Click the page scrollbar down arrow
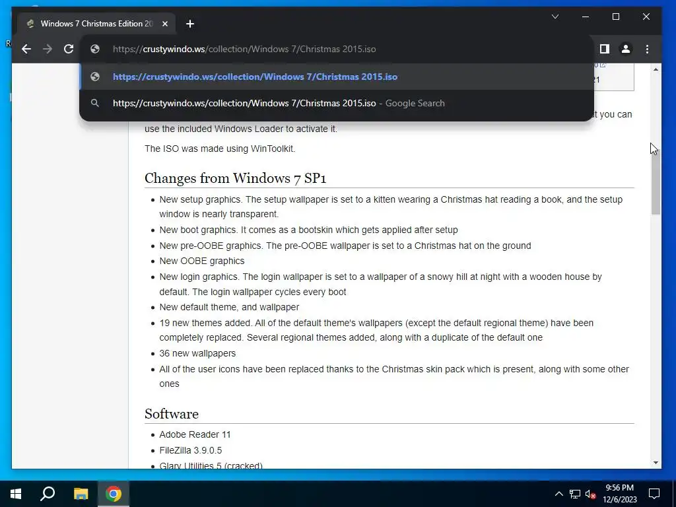Screen dimensions: 676x507 click(x=656, y=463)
